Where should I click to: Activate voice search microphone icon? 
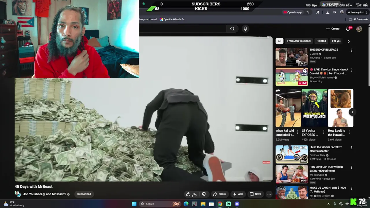(245, 29)
